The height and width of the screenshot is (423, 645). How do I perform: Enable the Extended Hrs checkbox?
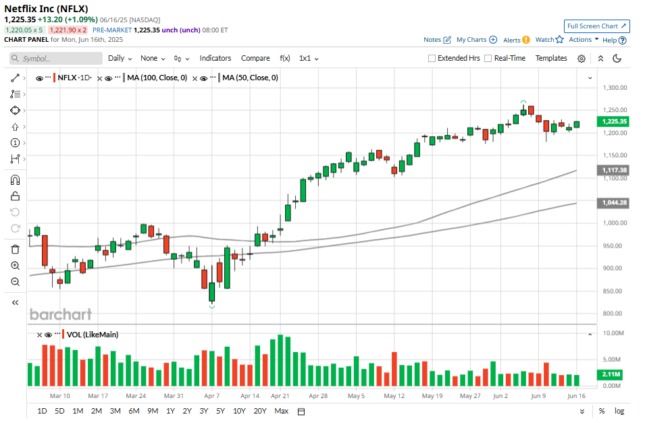click(x=432, y=59)
